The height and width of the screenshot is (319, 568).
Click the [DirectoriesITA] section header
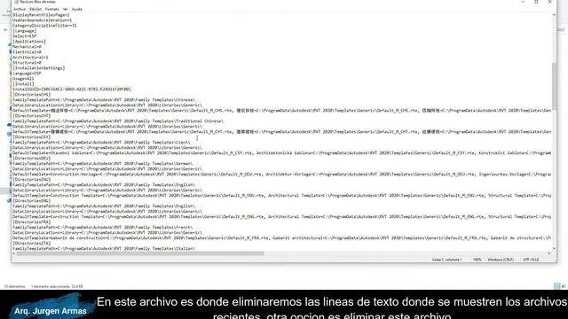coord(32,244)
